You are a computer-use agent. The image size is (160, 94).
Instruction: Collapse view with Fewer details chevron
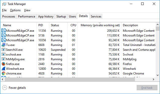[5, 88]
